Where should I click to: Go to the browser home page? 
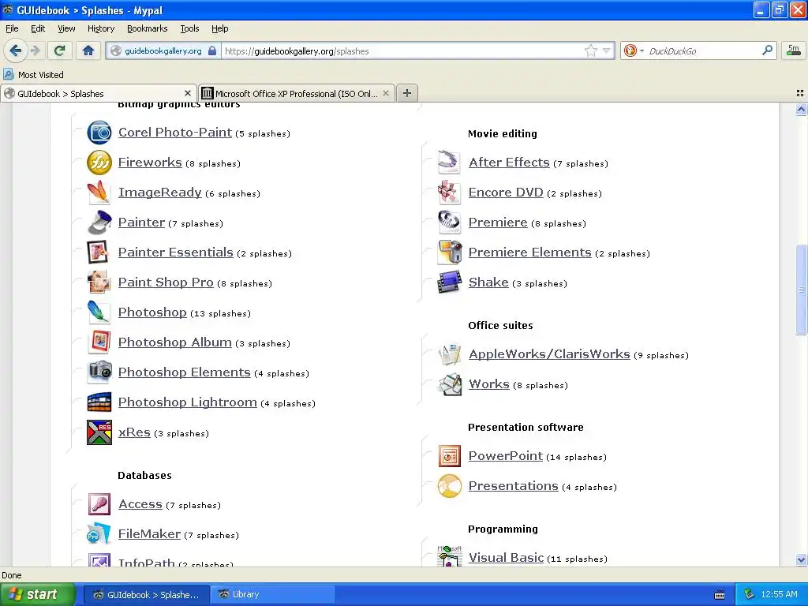pos(88,50)
